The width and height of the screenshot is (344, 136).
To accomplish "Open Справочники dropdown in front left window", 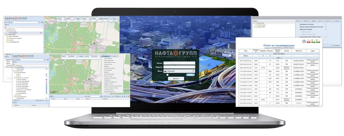I will pos(106,56).
